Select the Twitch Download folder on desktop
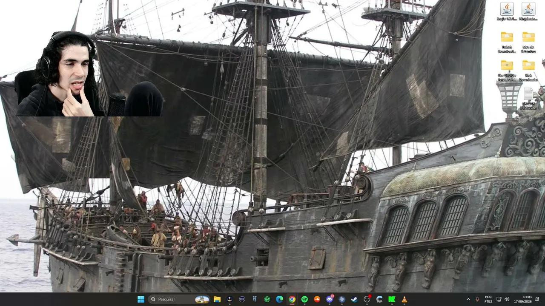 click(507, 42)
